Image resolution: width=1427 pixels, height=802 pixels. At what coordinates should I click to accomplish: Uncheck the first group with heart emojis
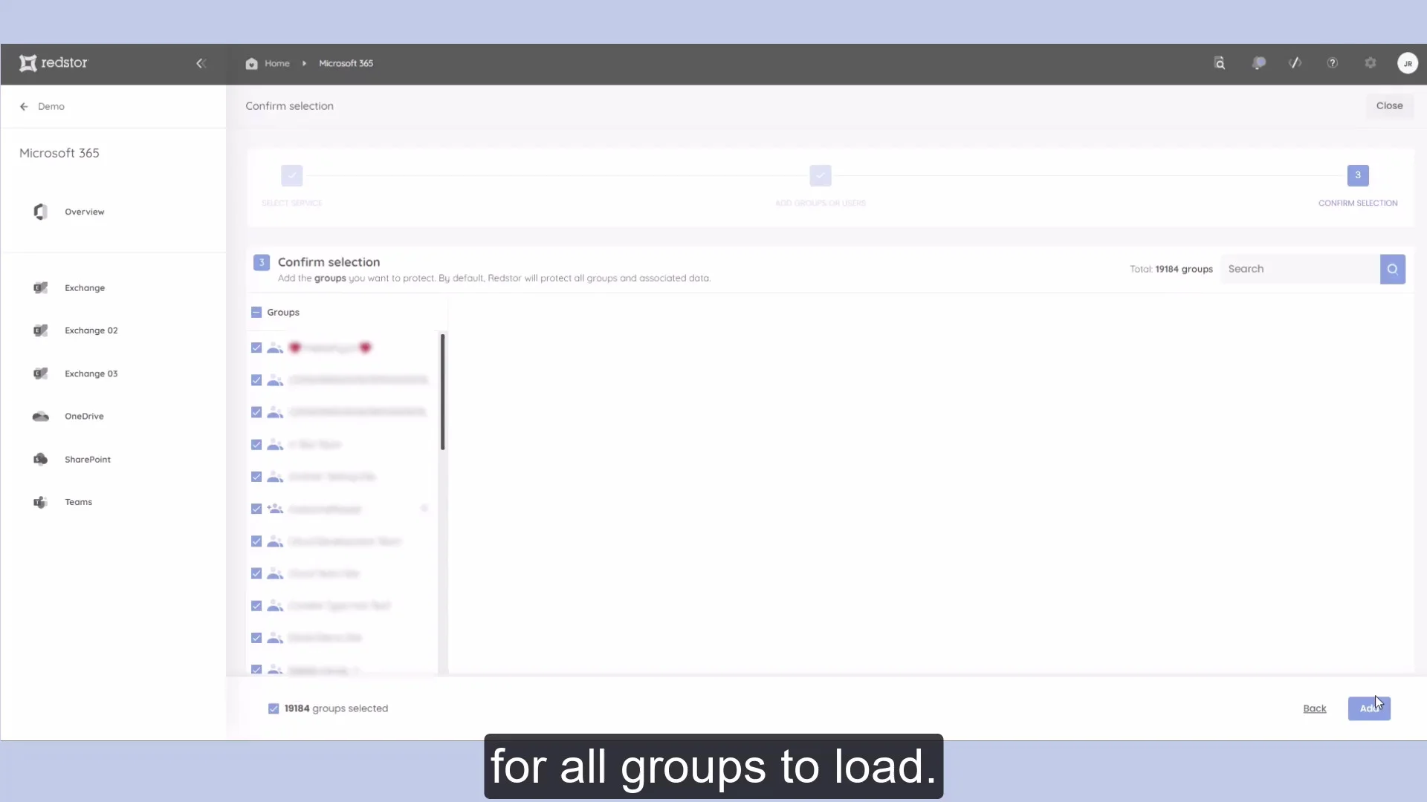click(256, 348)
